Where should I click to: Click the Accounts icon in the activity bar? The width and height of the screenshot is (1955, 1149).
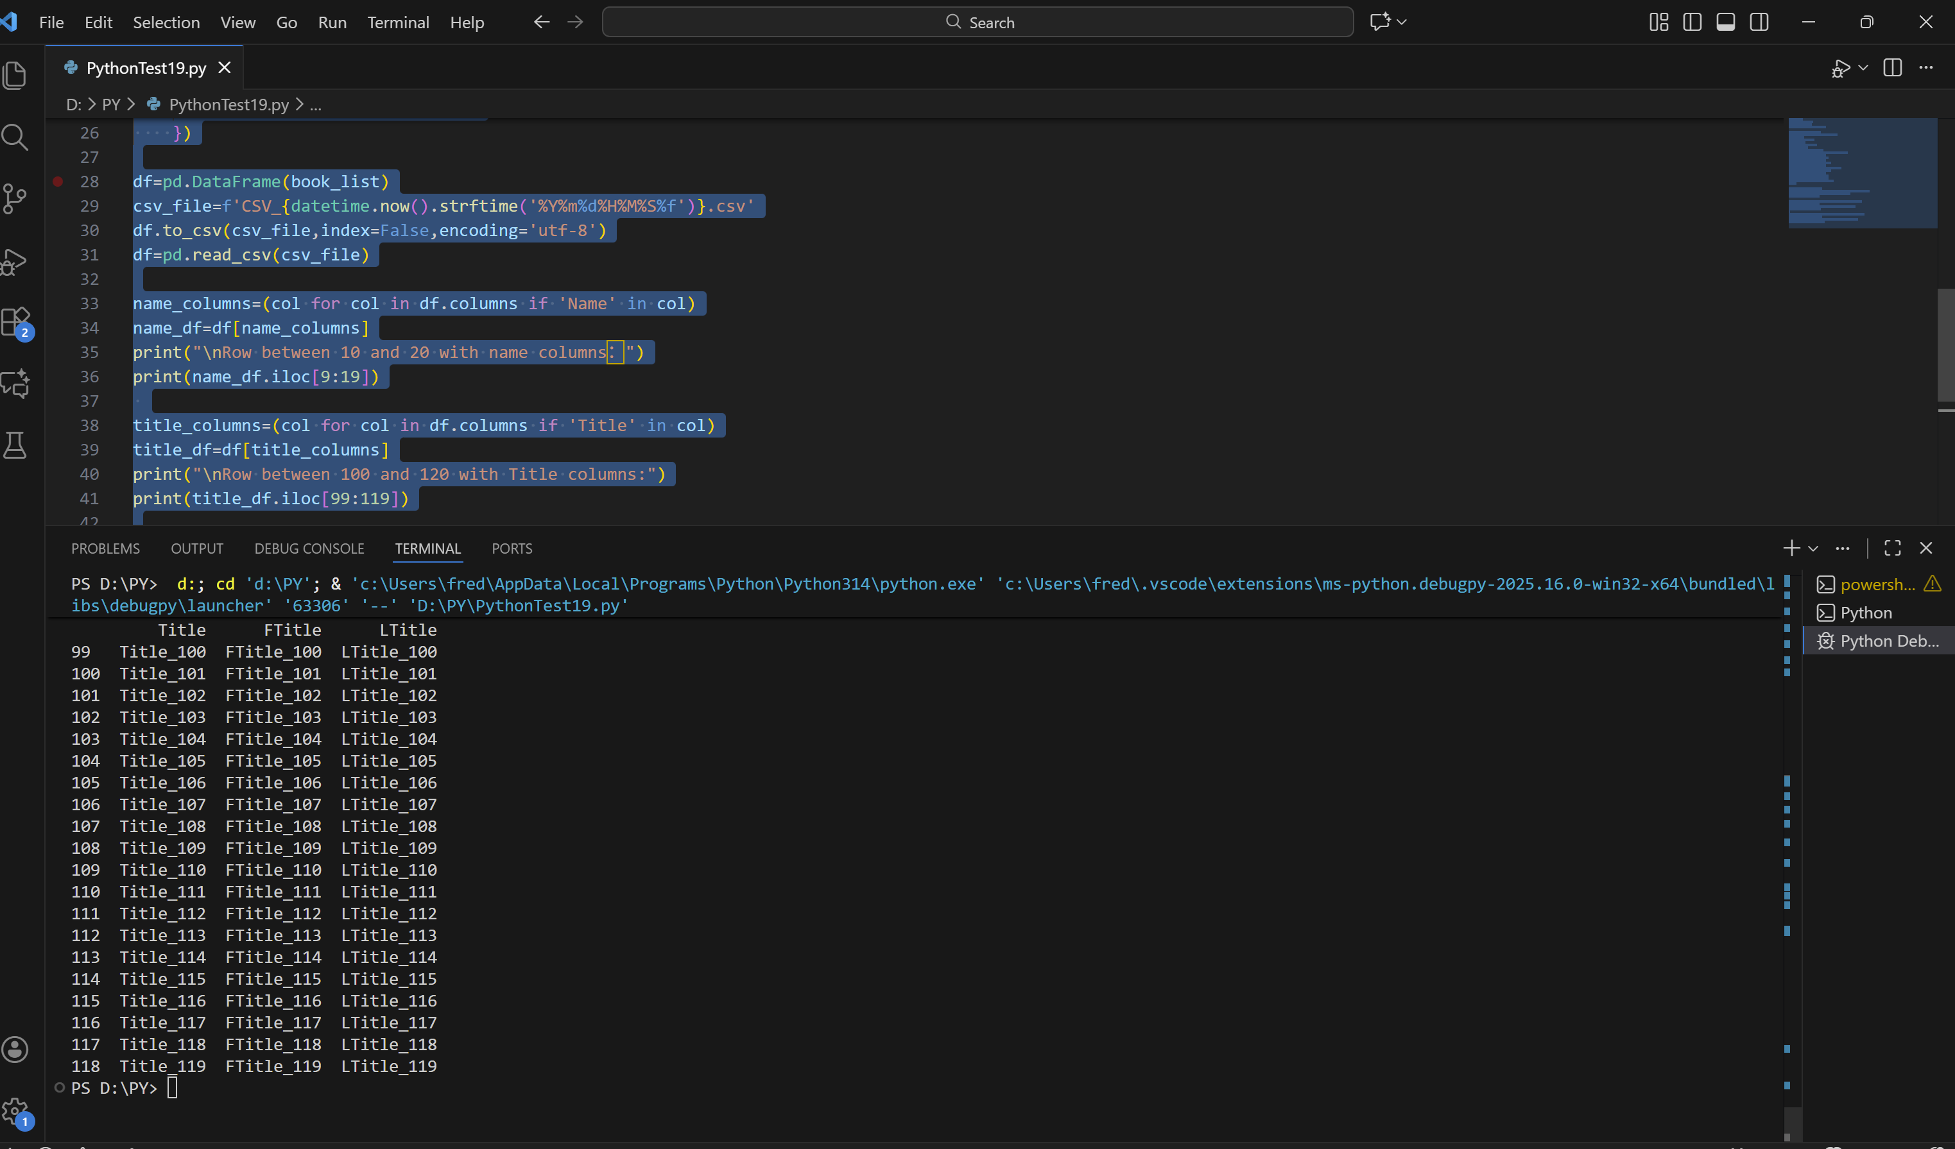[x=15, y=1050]
